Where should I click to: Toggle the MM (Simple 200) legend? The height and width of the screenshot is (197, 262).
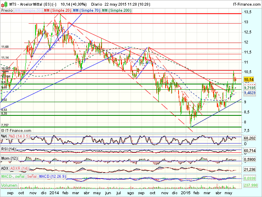[116, 10]
